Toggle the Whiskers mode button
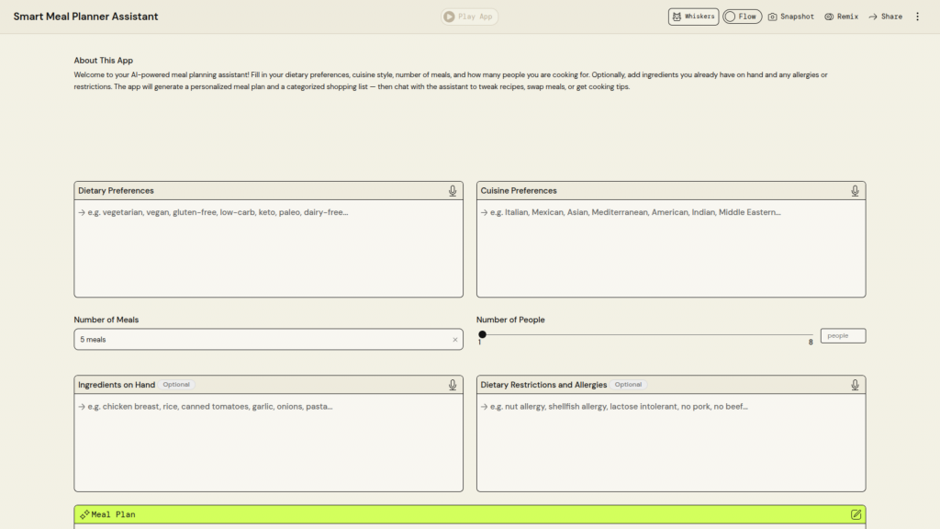The width and height of the screenshot is (940, 529). pyautogui.click(x=693, y=17)
